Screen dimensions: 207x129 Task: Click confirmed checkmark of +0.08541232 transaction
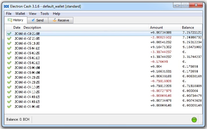pos(9,43)
